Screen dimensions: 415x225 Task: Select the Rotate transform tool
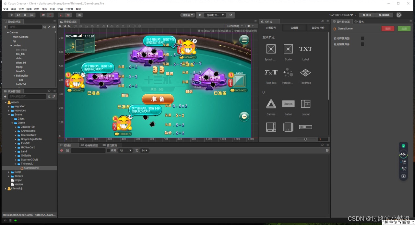(18, 15)
